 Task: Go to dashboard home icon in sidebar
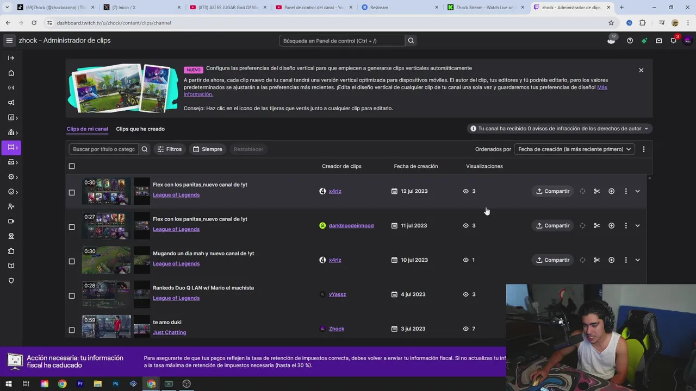point(11,73)
